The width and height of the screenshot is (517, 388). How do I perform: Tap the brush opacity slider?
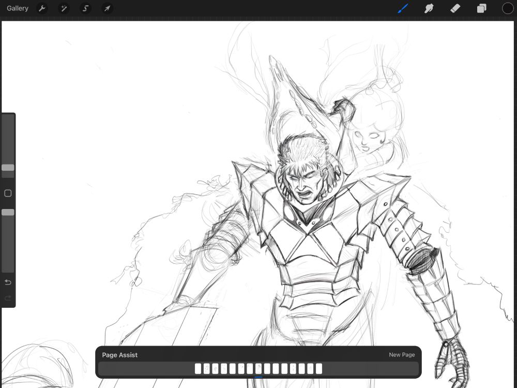tap(8, 212)
